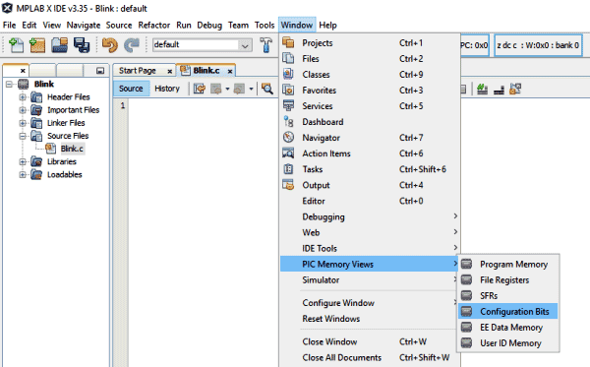Click the Projects icon in Window menu
The height and width of the screenshot is (367, 590).
[288, 42]
